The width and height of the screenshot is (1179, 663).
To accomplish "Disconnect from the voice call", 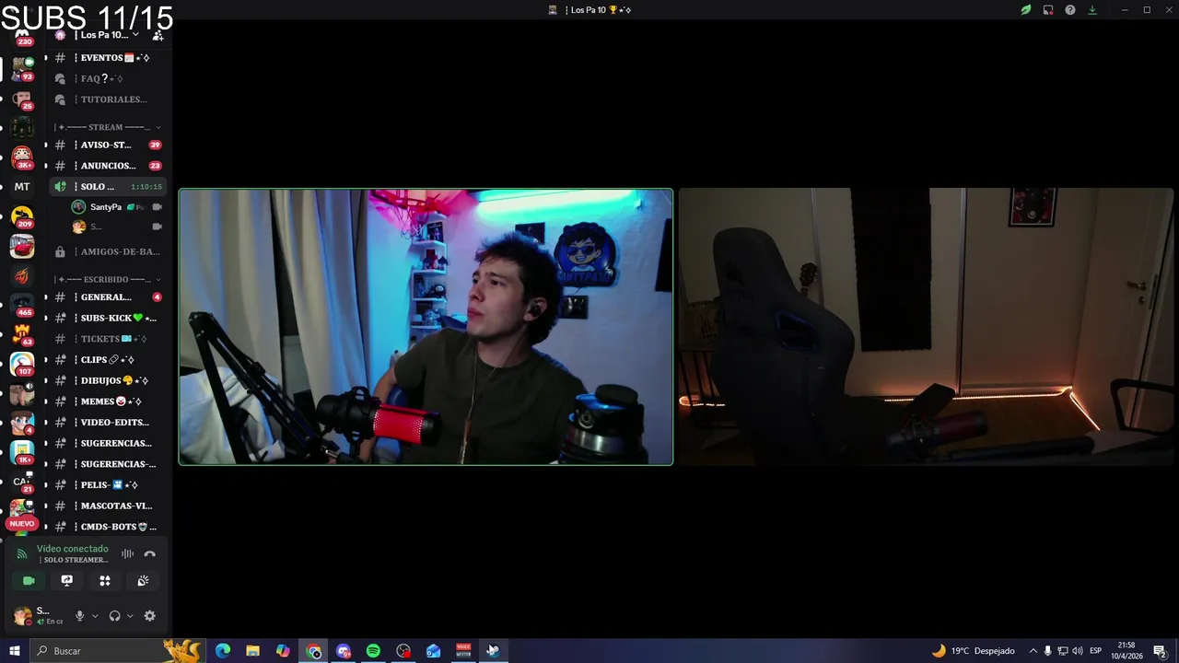I will tap(150, 553).
